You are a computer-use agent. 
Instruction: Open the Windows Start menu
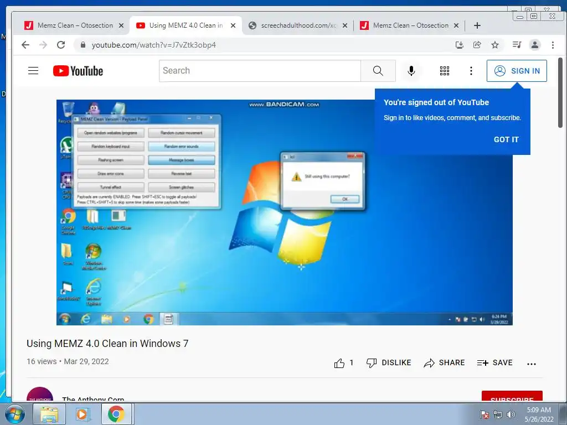point(15,414)
